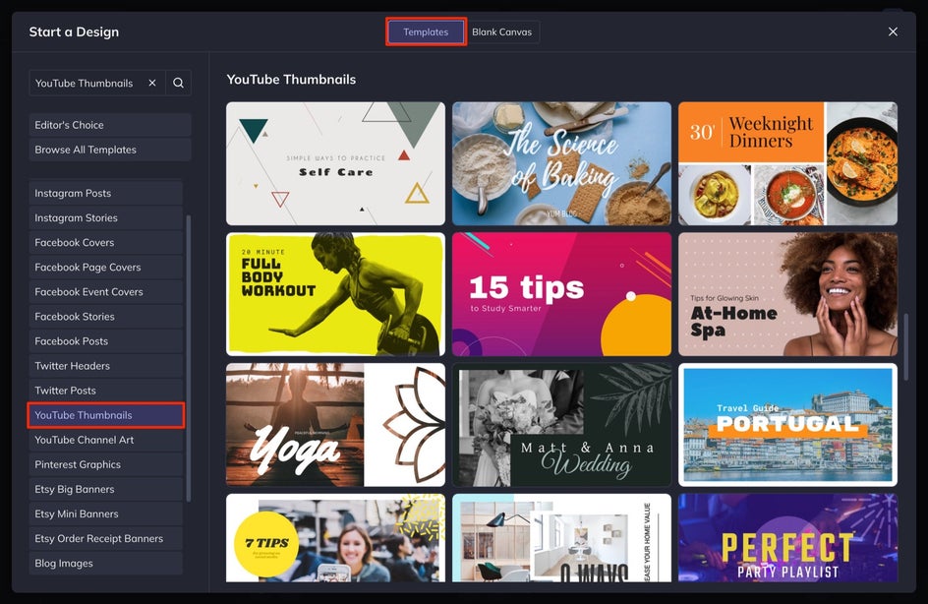Choose the Pinterest Graphics category

pos(105,464)
